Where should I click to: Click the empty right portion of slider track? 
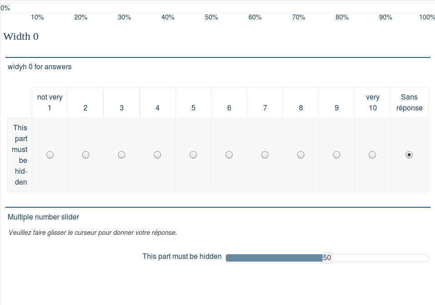[380, 258]
